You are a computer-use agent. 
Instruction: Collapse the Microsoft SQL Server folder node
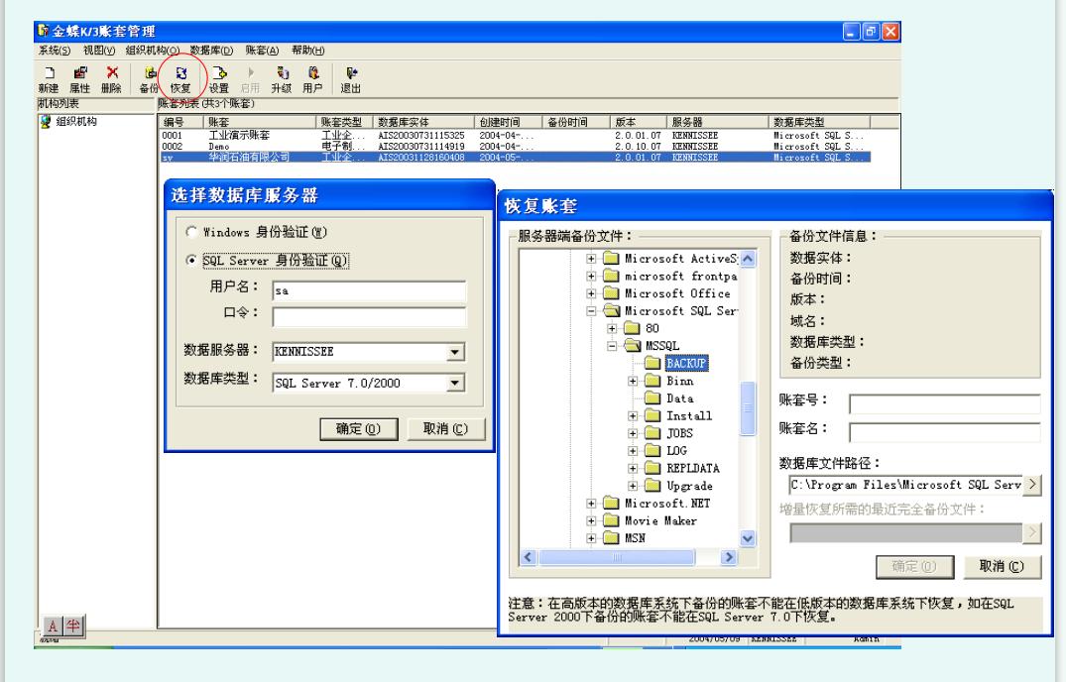[591, 311]
